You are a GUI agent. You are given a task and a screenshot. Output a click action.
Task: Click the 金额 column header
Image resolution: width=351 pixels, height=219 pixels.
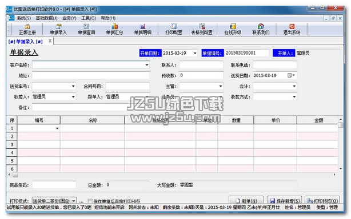pos(318,120)
